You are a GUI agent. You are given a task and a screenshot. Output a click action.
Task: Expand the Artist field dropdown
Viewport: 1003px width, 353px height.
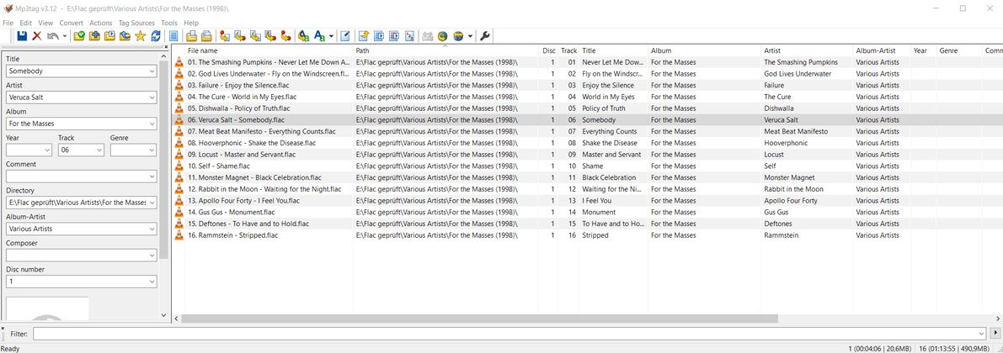(152, 97)
